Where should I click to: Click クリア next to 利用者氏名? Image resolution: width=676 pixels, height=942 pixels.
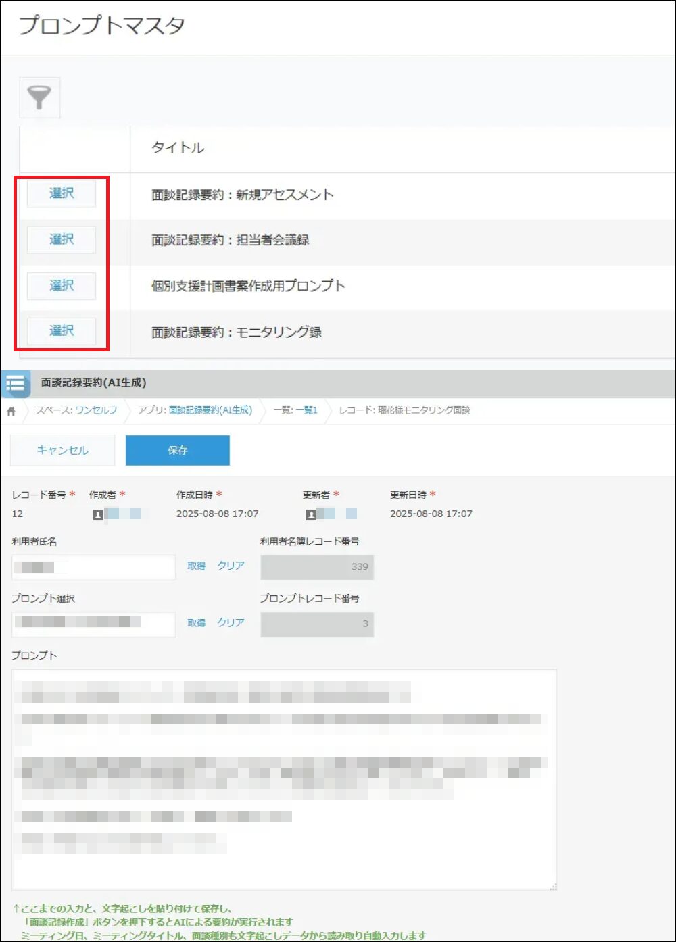(x=231, y=566)
